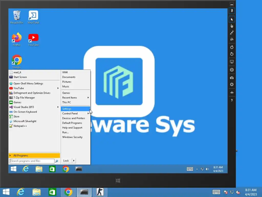Open the arrow next to Lock
Image resolution: width=262 pixels, height=197 pixels.
pos(74,161)
